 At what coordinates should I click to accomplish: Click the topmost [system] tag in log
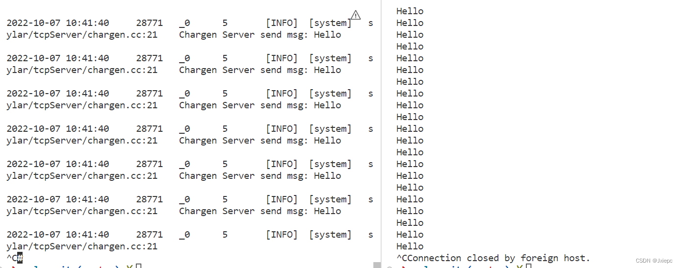330,23
